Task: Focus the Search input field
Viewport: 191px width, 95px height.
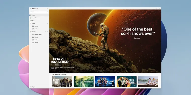Action: coord(39,12)
